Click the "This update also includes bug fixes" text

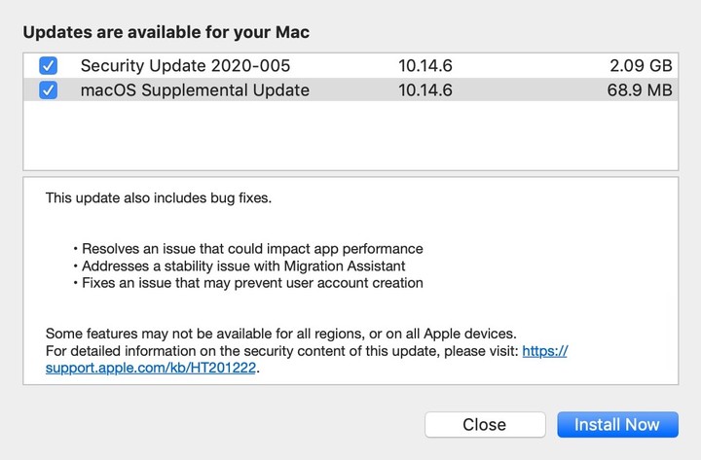(158, 198)
